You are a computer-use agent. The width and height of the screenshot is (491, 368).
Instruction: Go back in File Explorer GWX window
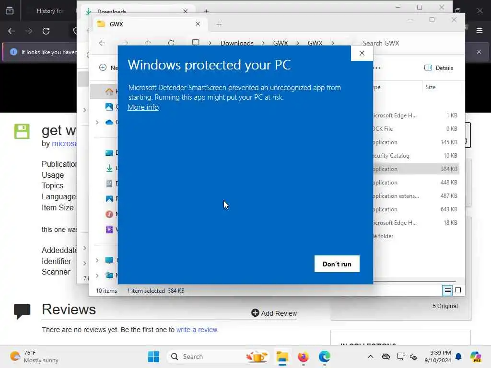(102, 43)
